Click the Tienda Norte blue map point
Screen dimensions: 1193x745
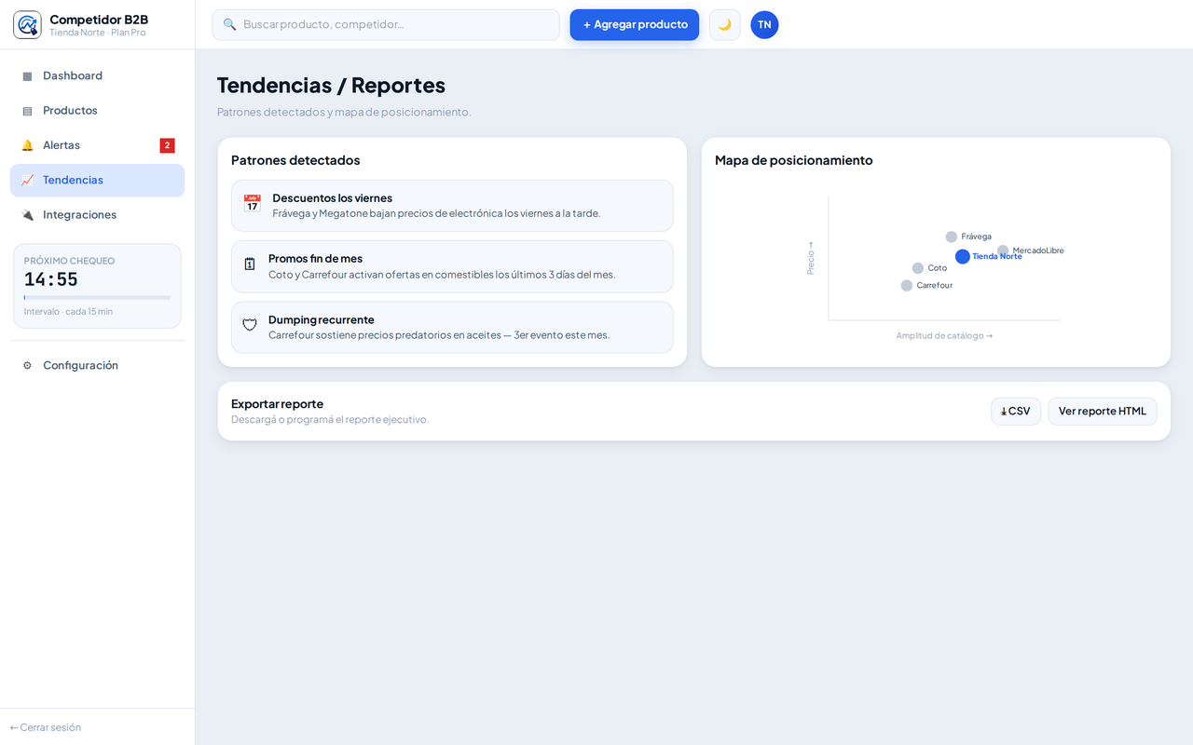coord(963,257)
